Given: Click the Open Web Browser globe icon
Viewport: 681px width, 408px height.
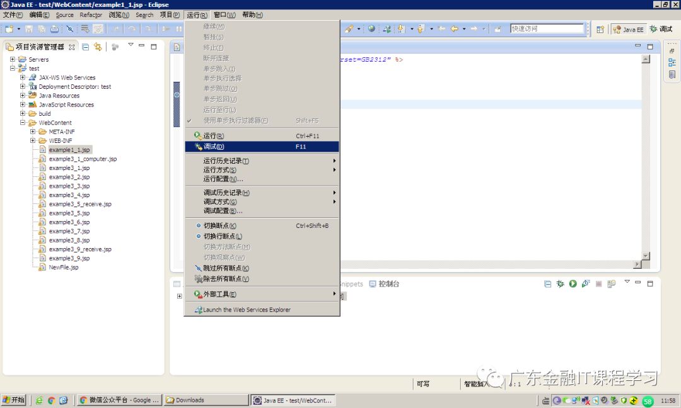Looking at the screenshot, I should pos(371,28).
